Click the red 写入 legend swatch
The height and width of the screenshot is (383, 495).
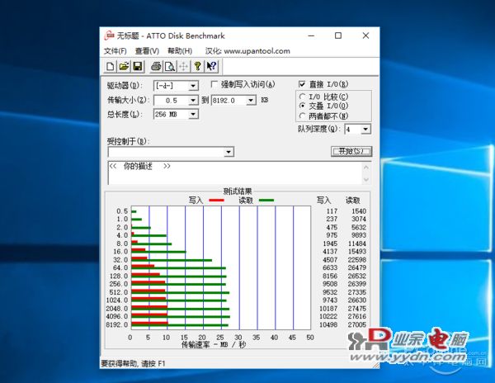(216, 201)
